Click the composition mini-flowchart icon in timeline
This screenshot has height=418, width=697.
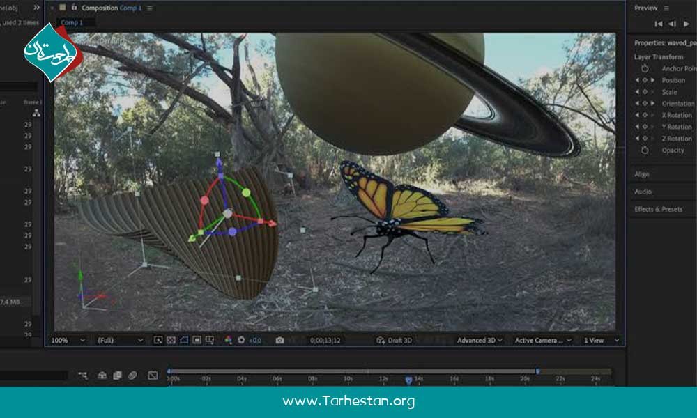pyautogui.click(x=83, y=376)
